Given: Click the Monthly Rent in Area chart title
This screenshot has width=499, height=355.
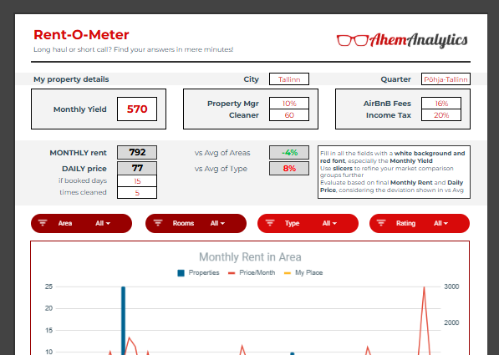Looking at the screenshot, I should 250,257.
